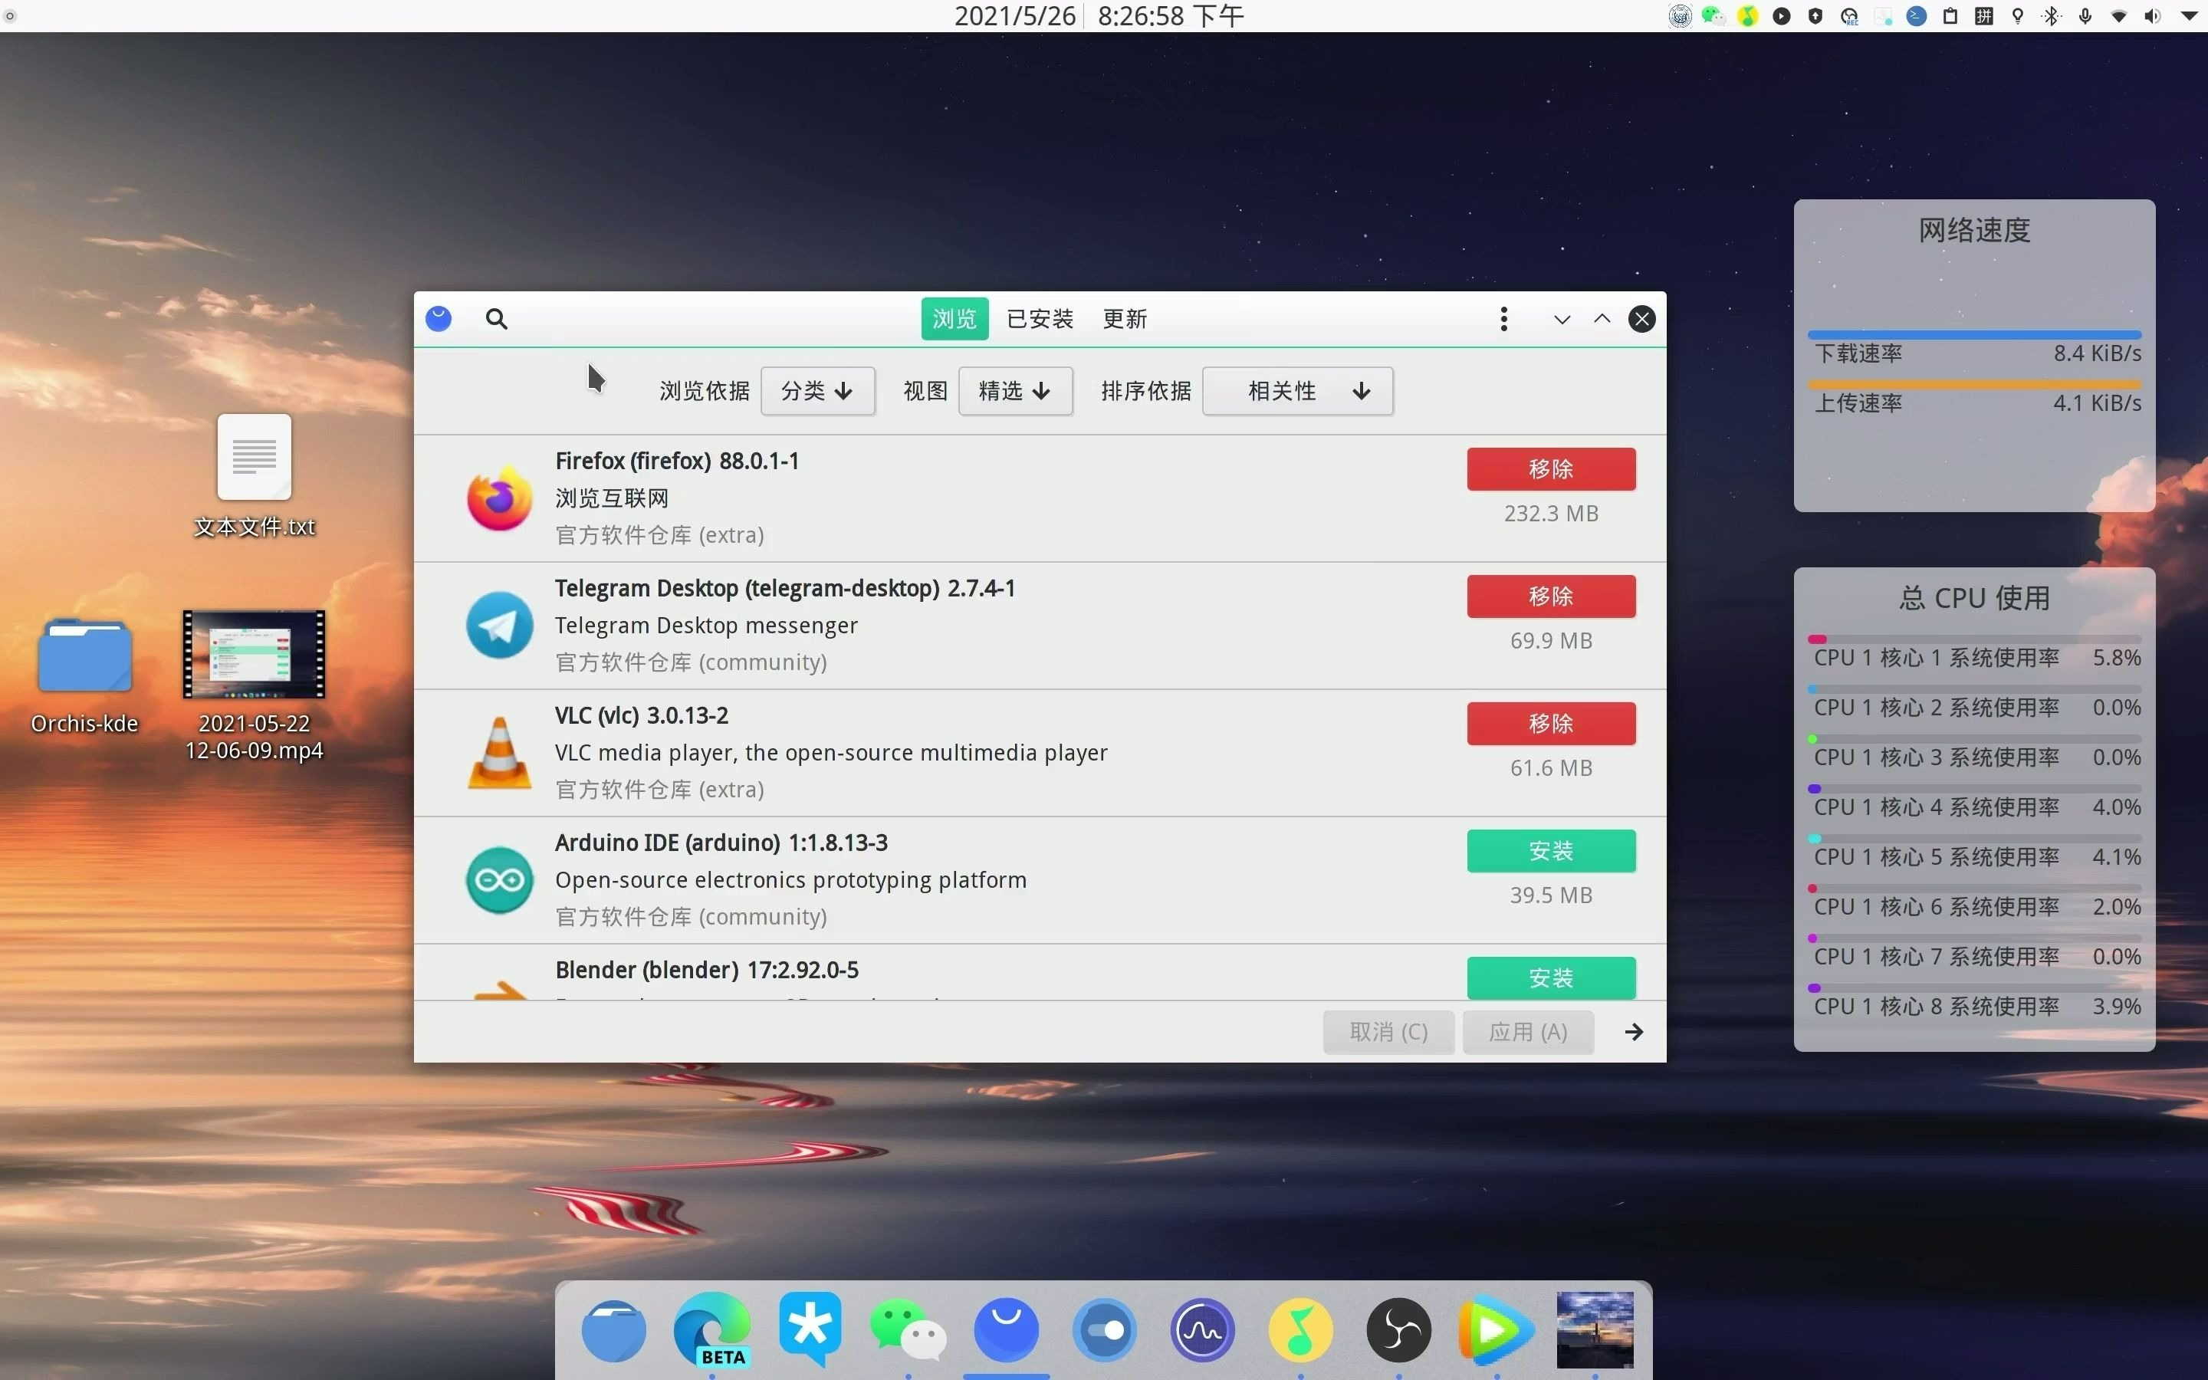
Task: Click CPU 1 核心 1 系统使用率 row
Action: [x=1974, y=658]
